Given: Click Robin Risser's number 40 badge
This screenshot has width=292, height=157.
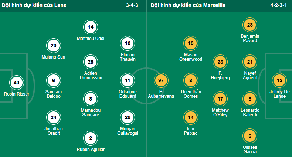Looking at the screenshot, I should [x=16, y=83].
